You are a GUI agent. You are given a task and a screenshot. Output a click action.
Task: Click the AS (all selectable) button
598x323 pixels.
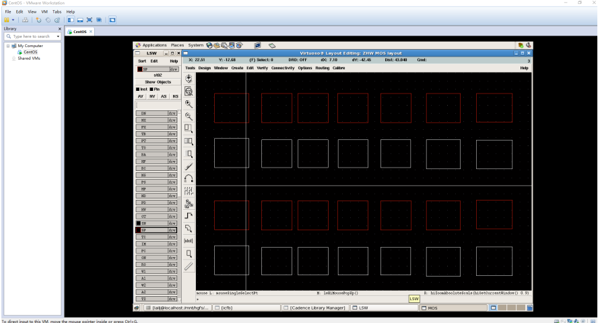[164, 96]
